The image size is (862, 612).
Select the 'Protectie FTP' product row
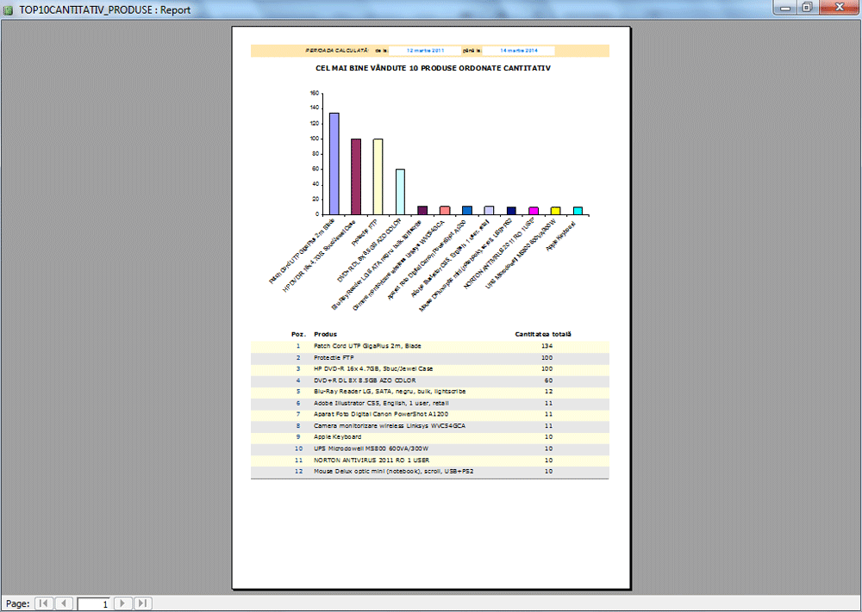pyautogui.click(x=430, y=358)
